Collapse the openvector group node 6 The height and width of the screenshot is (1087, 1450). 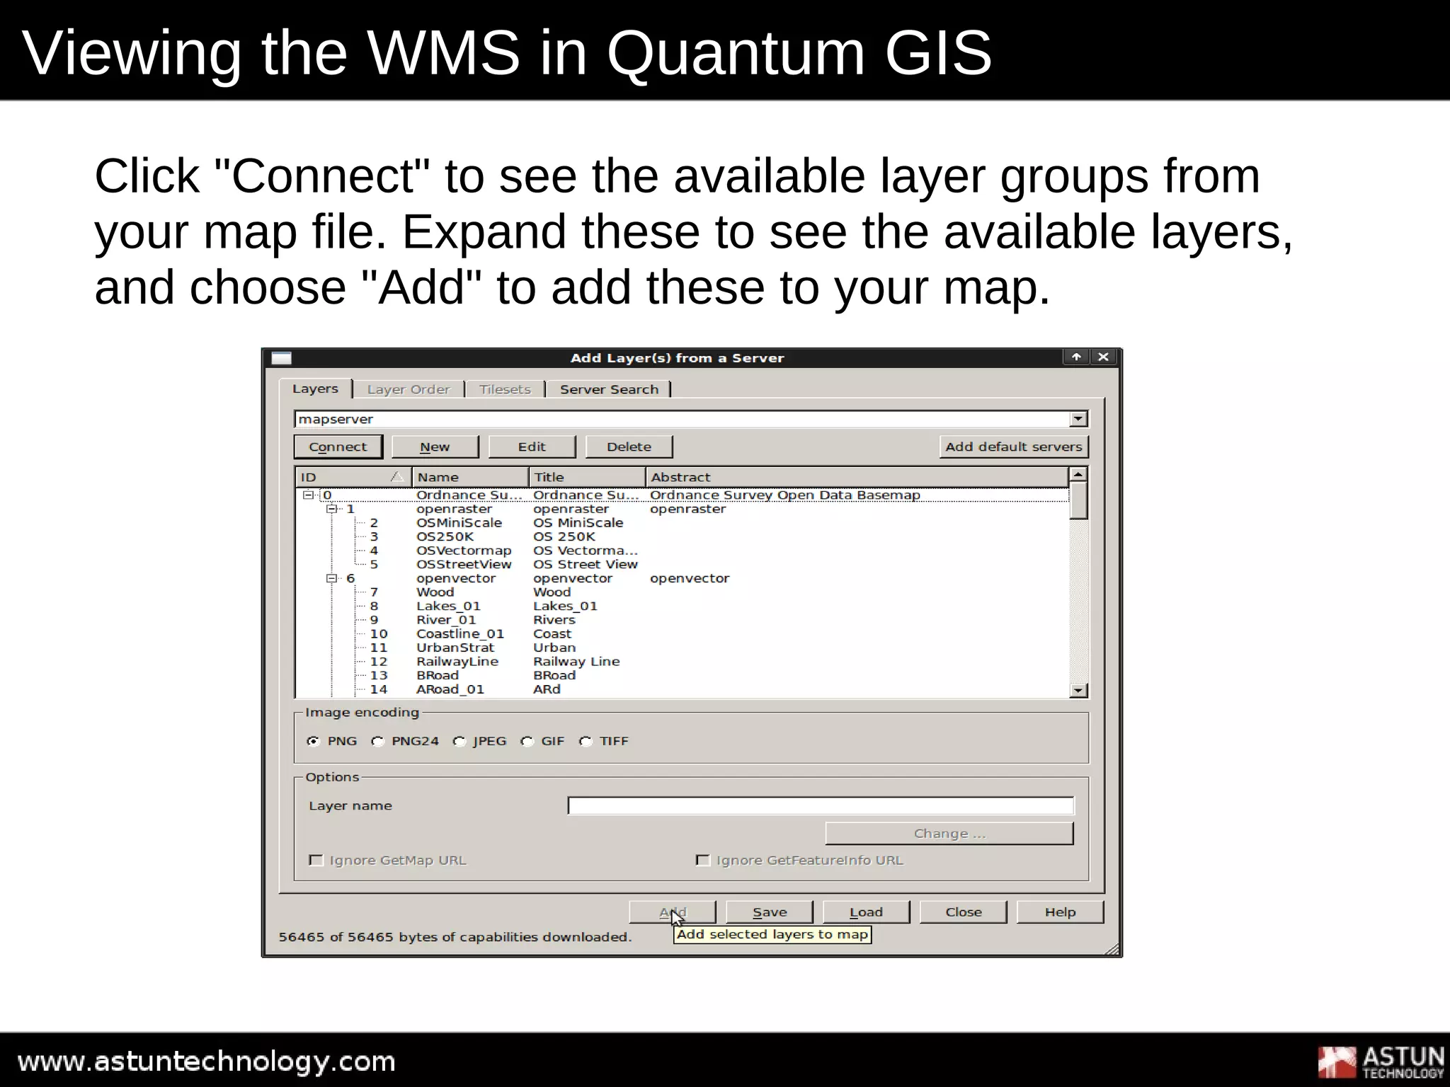331,578
